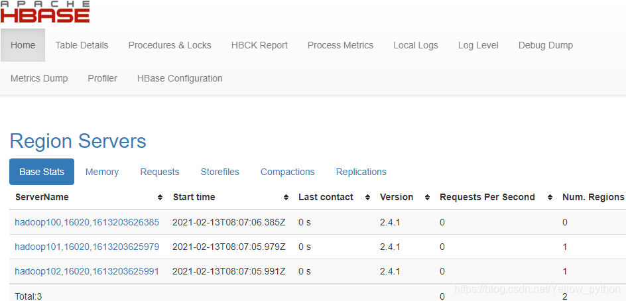View HBase Configuration
626x301 pixels.
coord(180,78)
